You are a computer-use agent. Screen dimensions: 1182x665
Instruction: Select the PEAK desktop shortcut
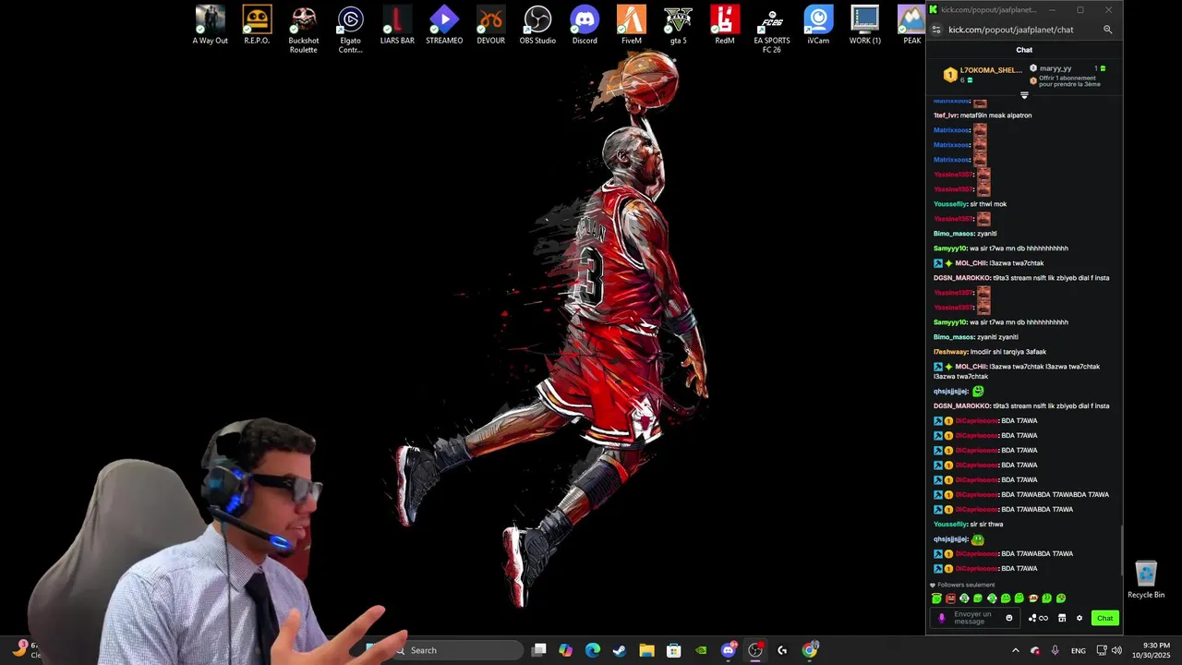tap(911, 25)
